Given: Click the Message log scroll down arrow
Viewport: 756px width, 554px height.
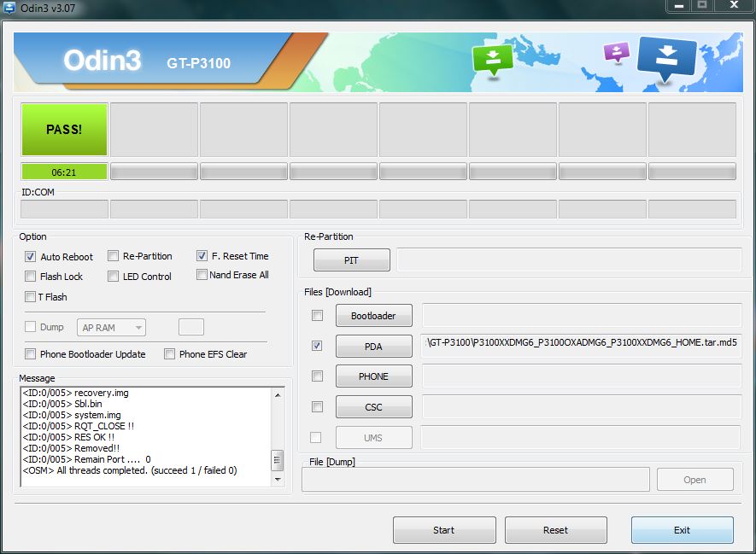Looking at the screenshot, I should point(278,480).
